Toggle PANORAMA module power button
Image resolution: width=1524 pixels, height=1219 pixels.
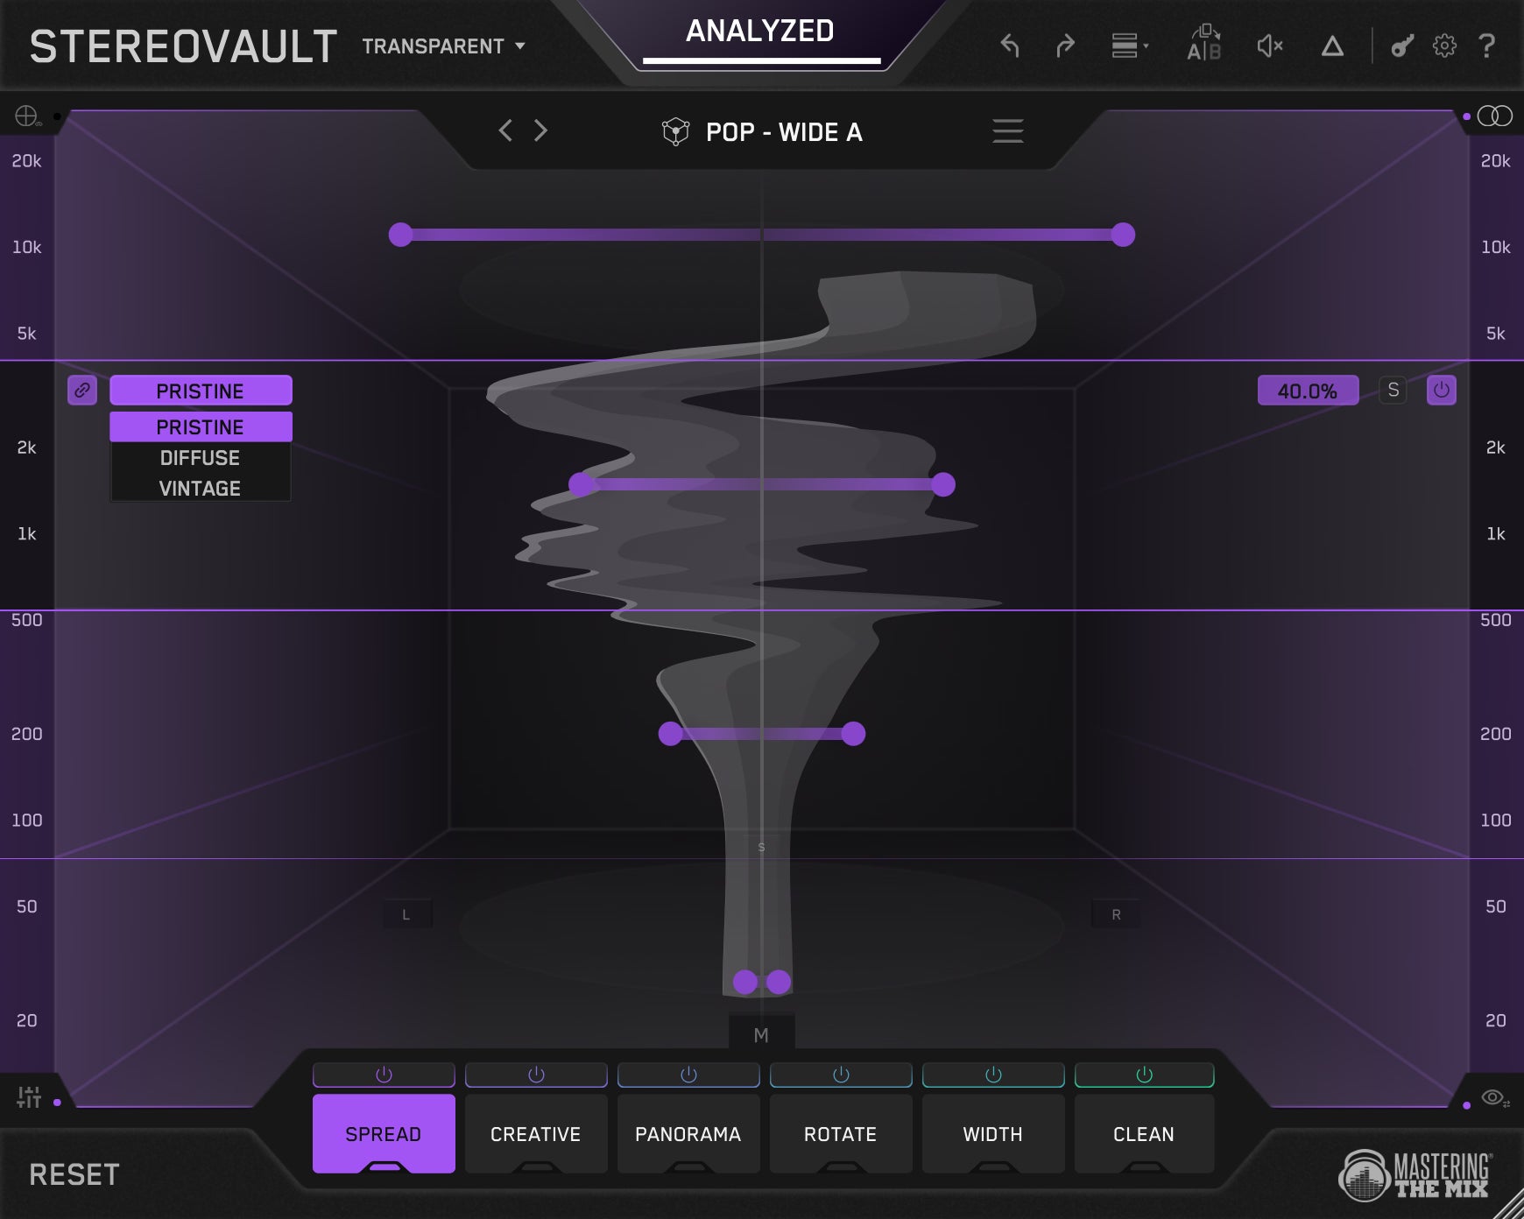point(688,1075)
